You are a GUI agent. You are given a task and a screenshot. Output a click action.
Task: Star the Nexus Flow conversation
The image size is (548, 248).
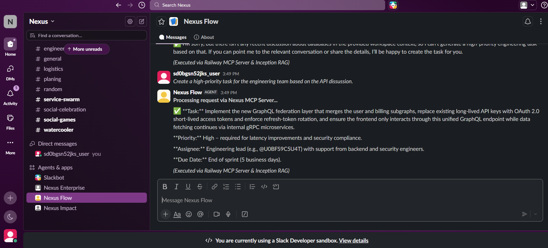(x=161, y=21)
